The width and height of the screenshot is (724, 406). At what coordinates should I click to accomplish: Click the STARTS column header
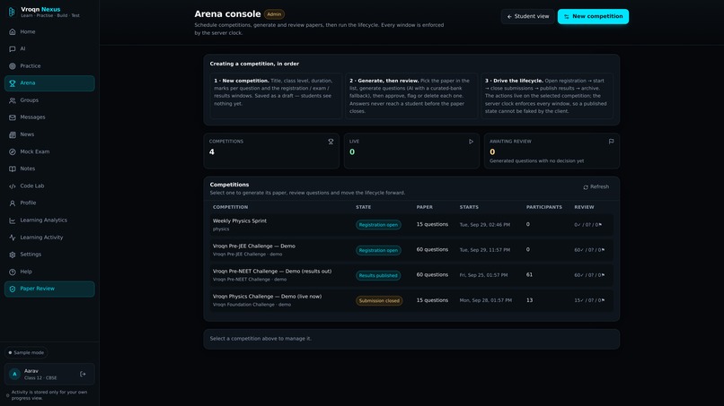469,207
